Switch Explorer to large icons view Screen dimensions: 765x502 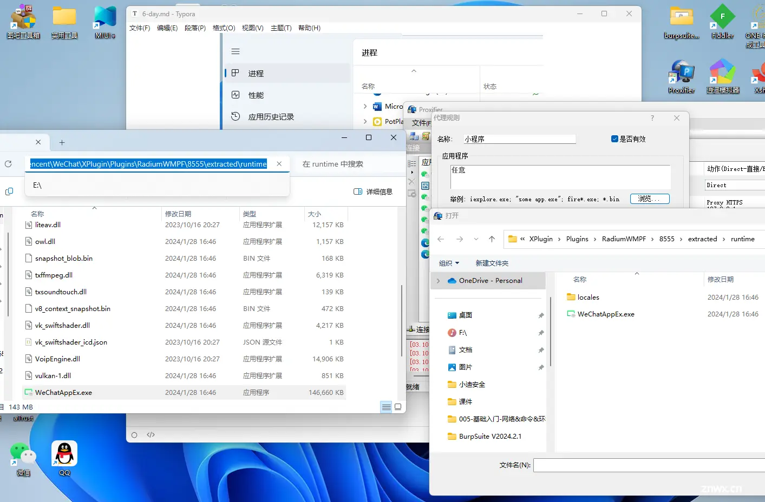[x=398, y=407]
